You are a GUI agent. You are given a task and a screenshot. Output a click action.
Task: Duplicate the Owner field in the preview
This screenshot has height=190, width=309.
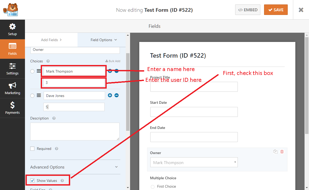[x=275, y=151]
